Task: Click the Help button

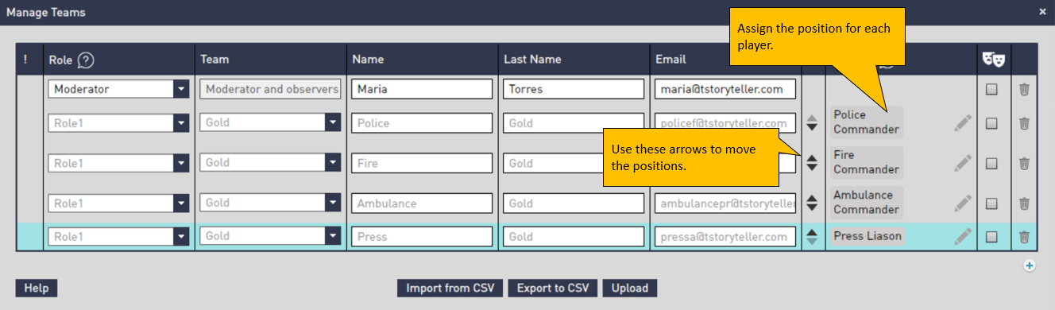Action: point(37,288)
